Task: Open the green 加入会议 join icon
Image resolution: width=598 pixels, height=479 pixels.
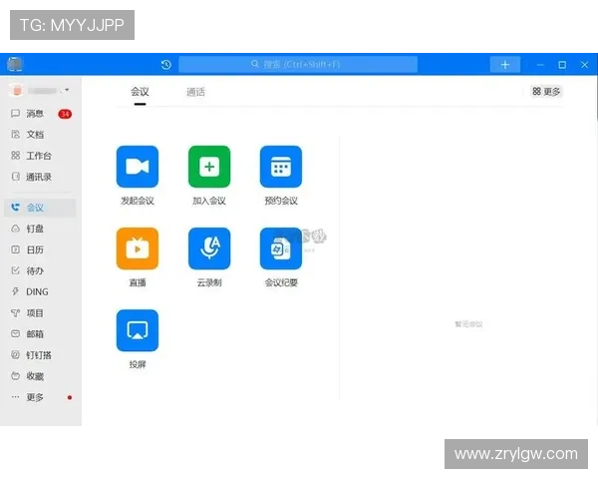Action: coord(209,167)
